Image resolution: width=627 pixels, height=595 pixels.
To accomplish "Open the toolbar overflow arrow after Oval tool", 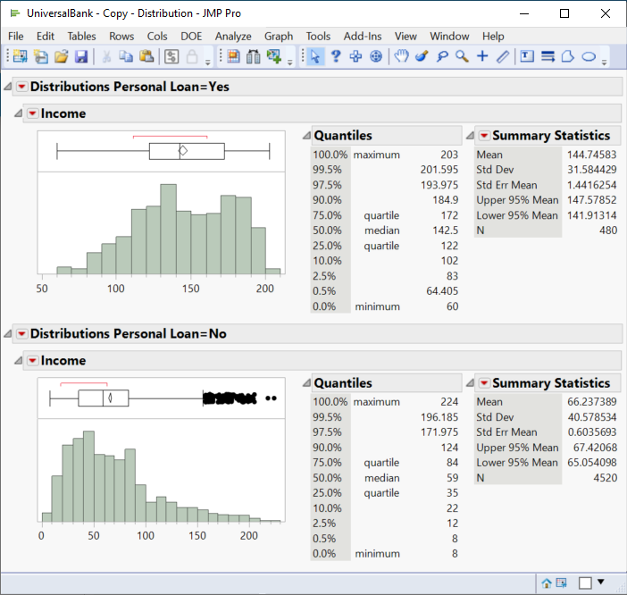I will tap(604, 62).
